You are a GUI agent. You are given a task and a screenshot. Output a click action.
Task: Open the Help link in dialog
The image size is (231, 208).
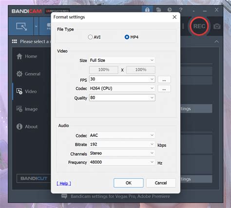point(64,184)
